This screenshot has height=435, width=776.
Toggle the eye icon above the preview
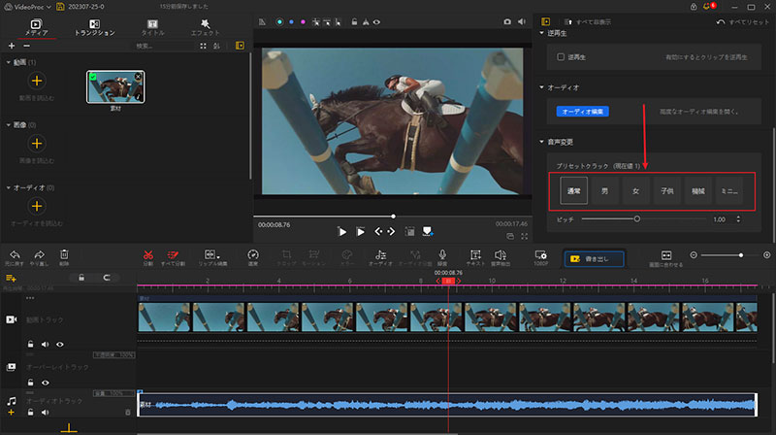[x=376, y=21]
